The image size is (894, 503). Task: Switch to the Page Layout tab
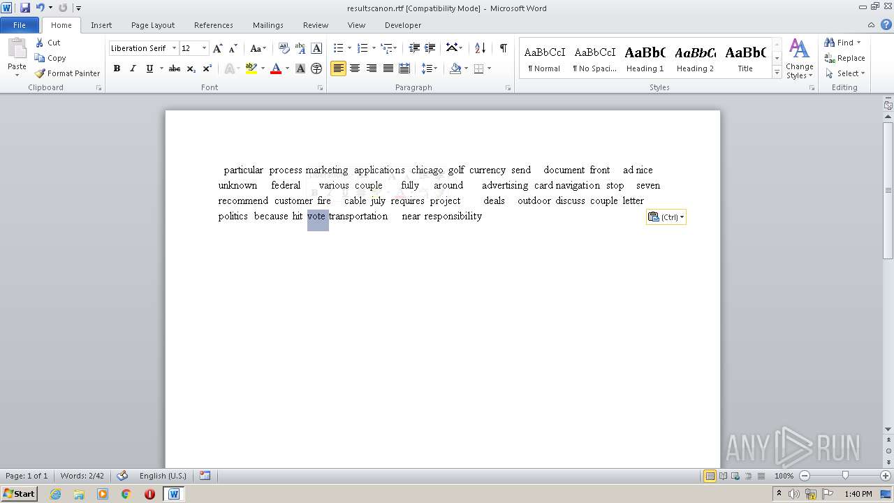[153, 25]
